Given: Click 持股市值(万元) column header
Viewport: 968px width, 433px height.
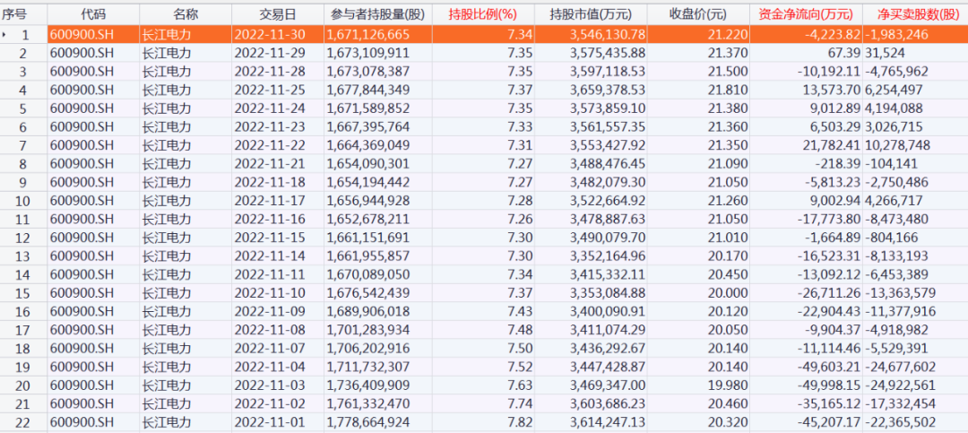Looking at the screenshot, I should point(592,13).
